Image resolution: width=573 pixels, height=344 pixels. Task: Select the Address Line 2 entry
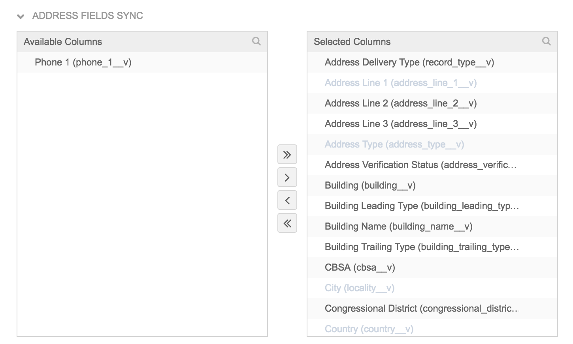(400, 103)
